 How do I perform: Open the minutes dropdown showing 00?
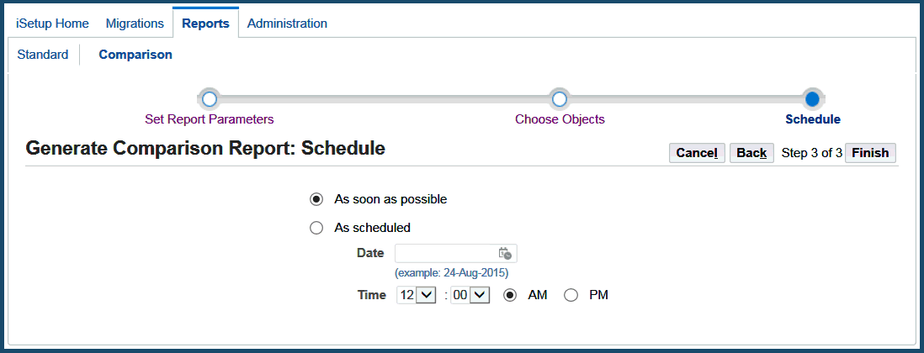pyautogui.click(x=470, y=295)
